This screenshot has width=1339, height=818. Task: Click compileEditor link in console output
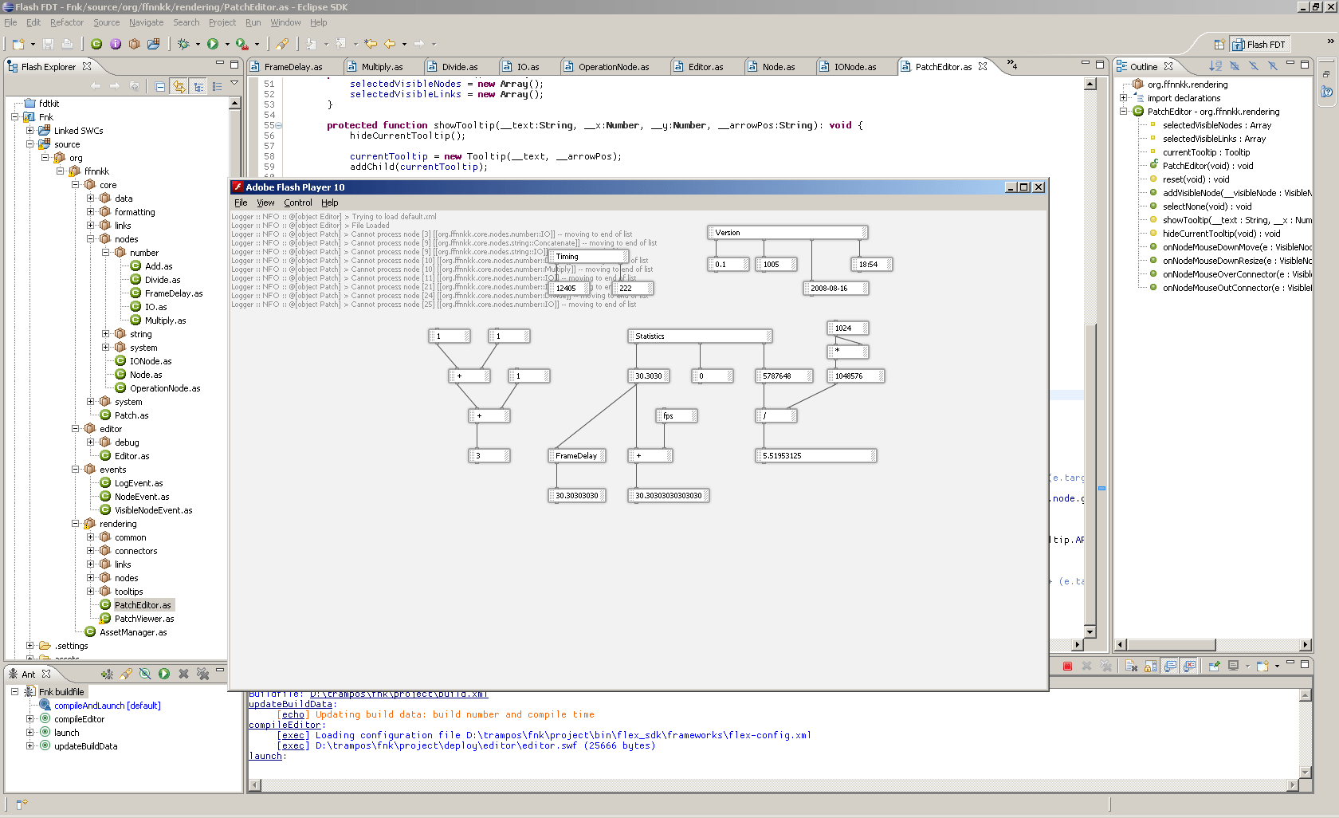(285, 725)
